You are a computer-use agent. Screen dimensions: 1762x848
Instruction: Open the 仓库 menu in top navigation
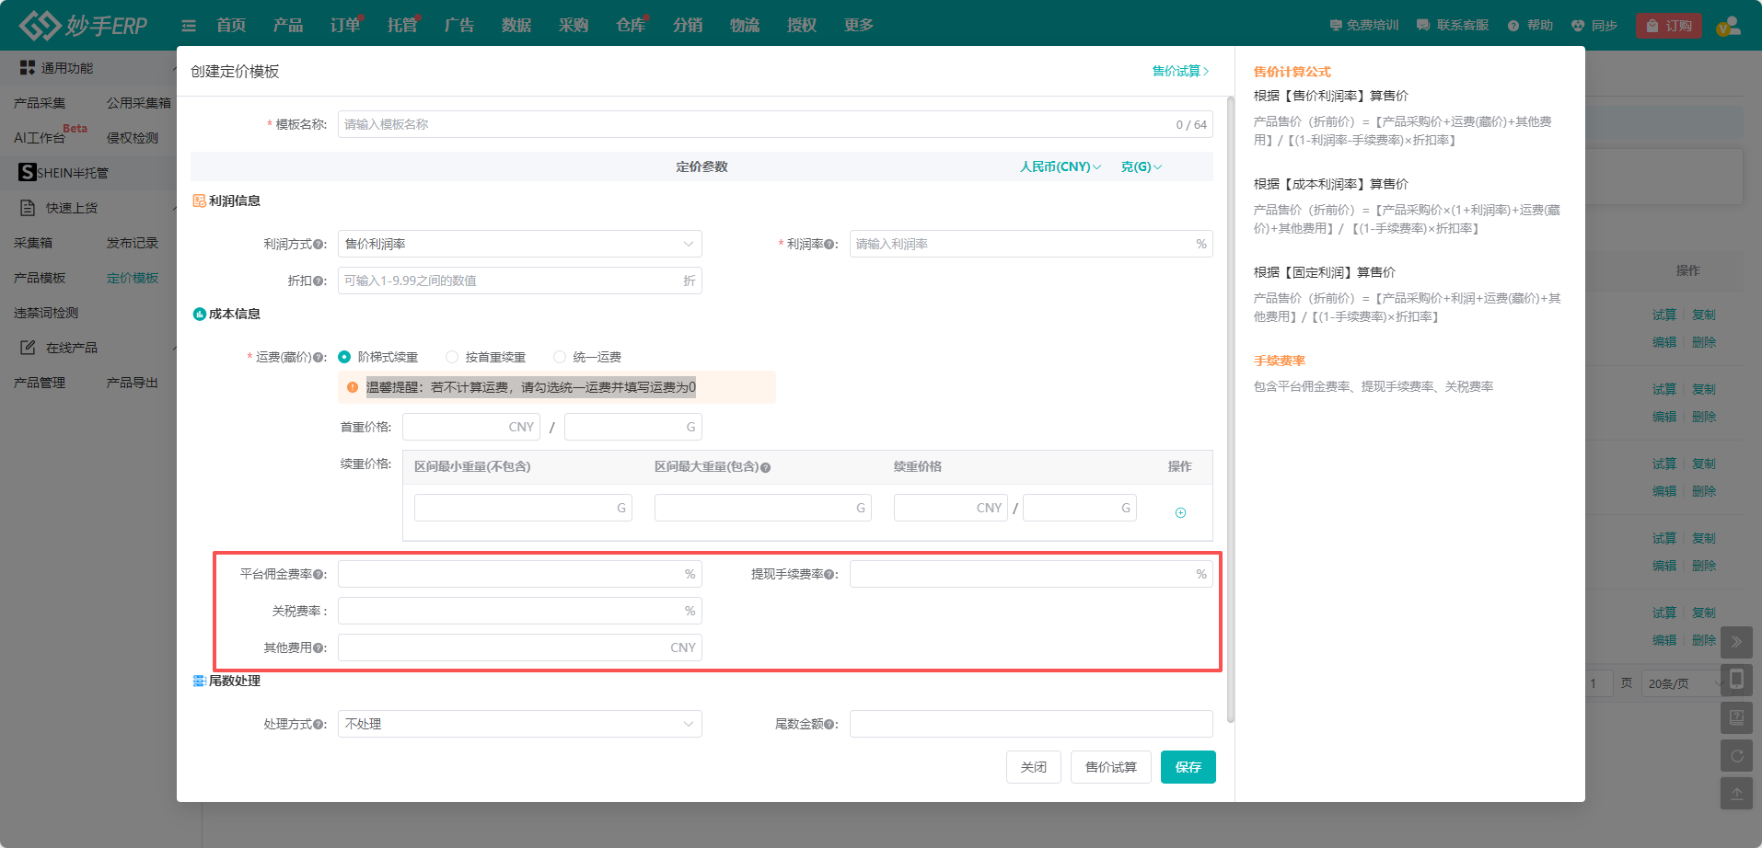(631, 26)
